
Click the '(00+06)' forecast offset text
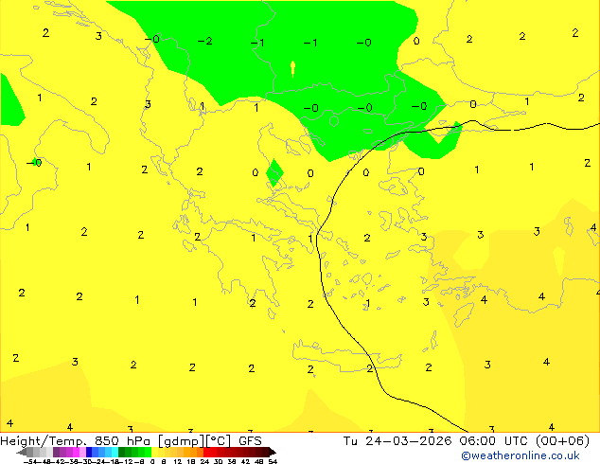point(562,441)
